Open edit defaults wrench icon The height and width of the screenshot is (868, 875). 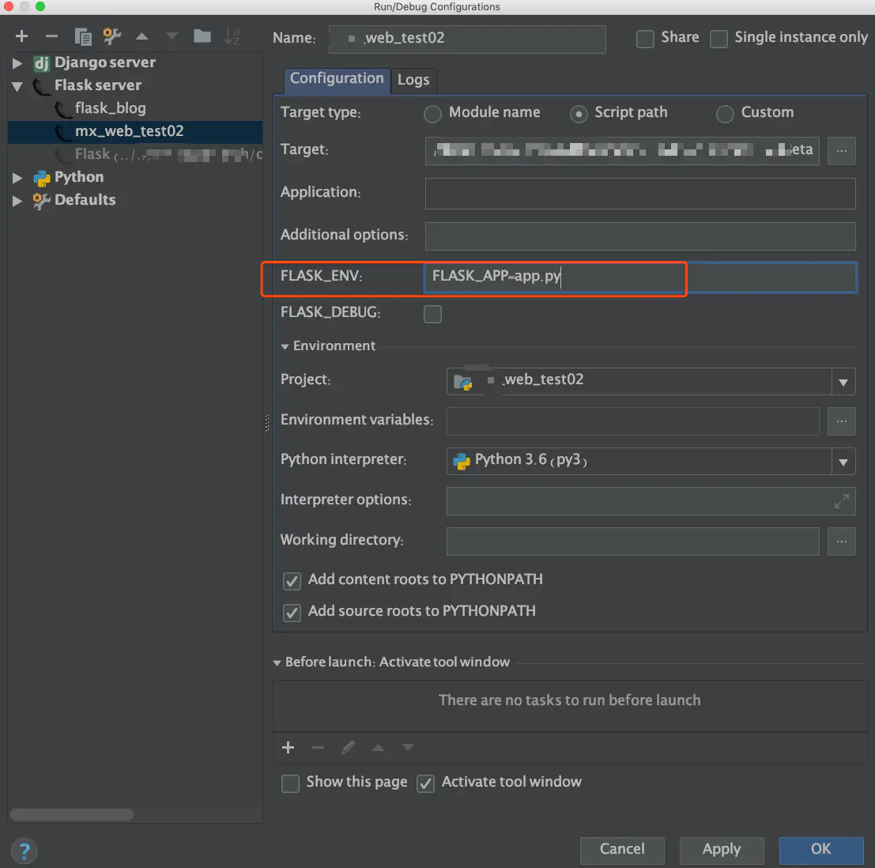click(x=111, y=36)
